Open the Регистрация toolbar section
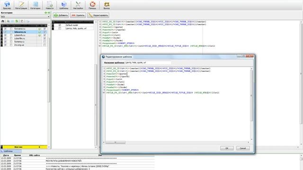 point(21,5)
